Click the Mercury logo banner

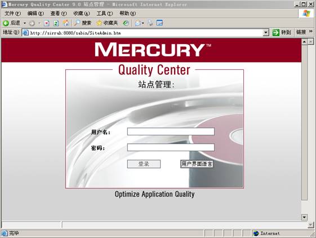click(x=153, y=50)
